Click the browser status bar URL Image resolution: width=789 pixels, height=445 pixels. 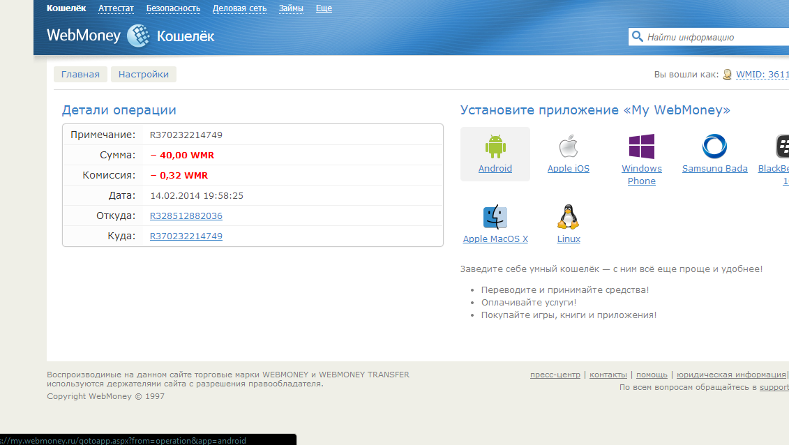click(123, 441)
